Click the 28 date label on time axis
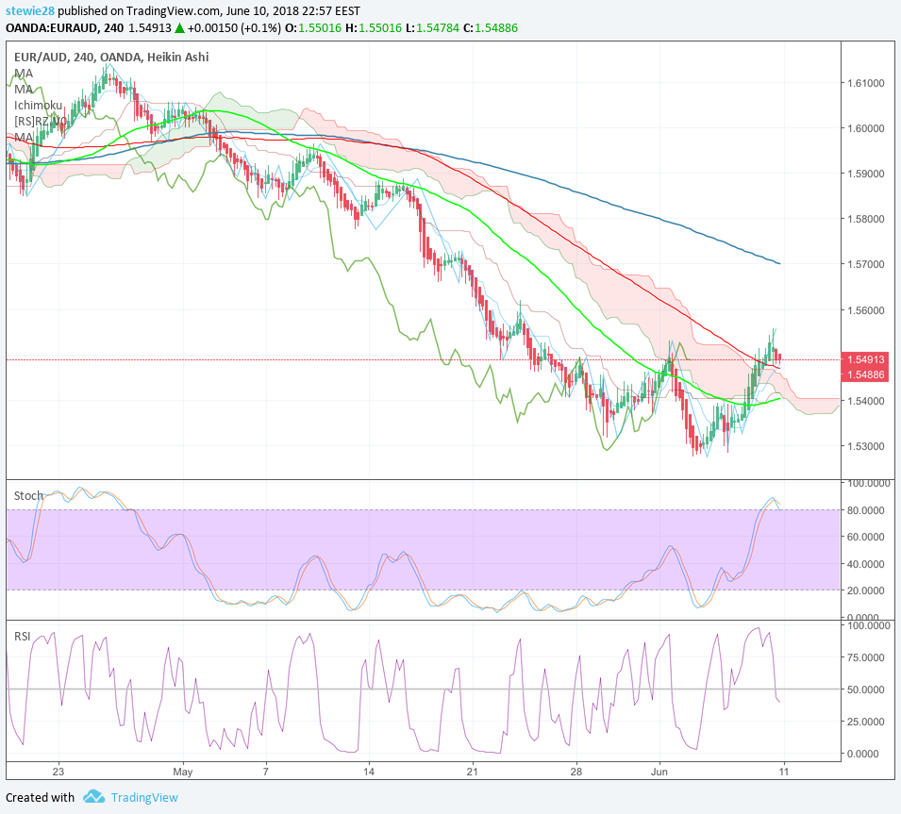Screen dimensions: 901x814 [576, 772]
